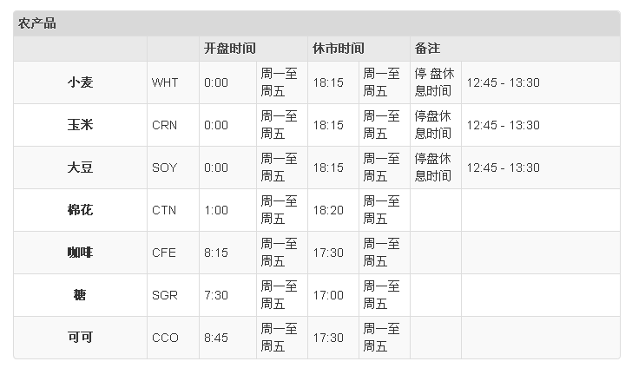Select the 咖啡 row label
The image size is (632, 368).
tap(80, 253)
